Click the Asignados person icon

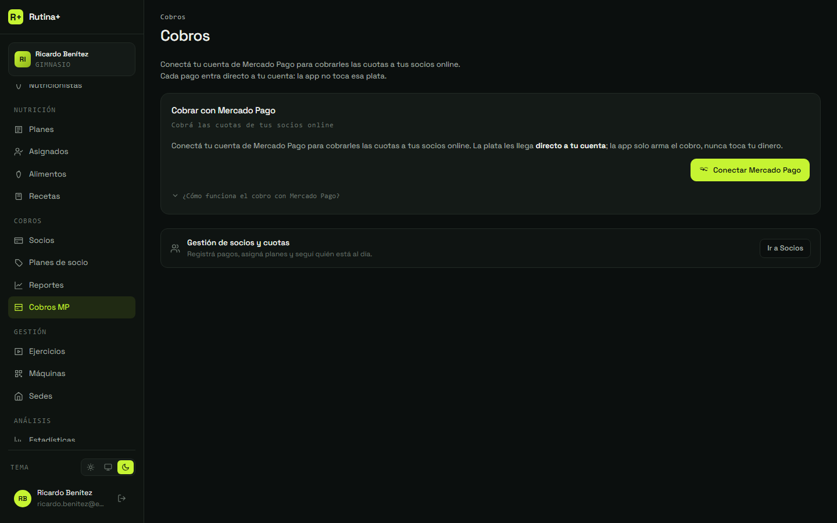point(19,152)
